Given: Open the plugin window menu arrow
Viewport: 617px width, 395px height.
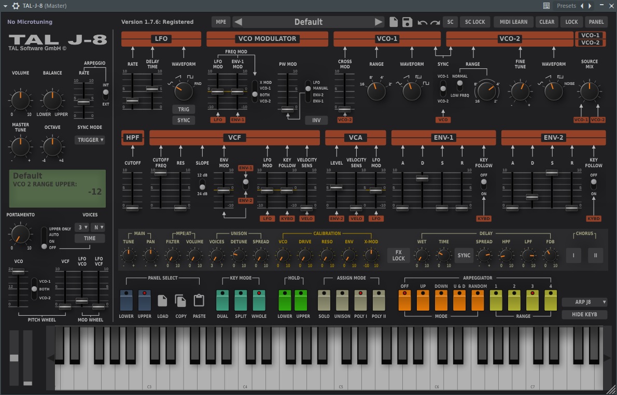Looking at the screenshot, I should coord(5,6).
